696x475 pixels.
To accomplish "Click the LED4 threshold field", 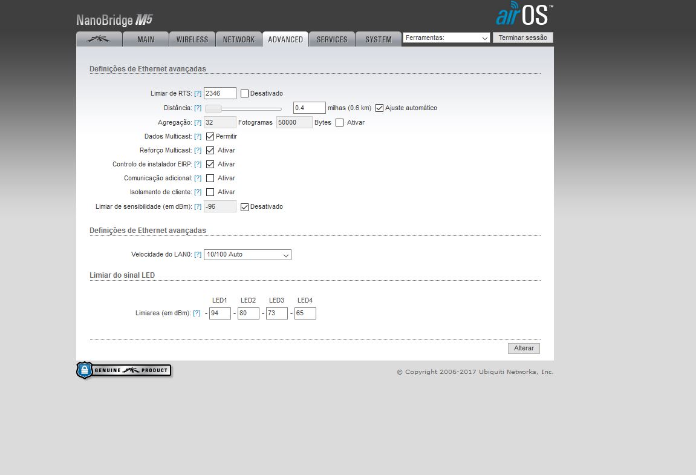I will (305, 313).
